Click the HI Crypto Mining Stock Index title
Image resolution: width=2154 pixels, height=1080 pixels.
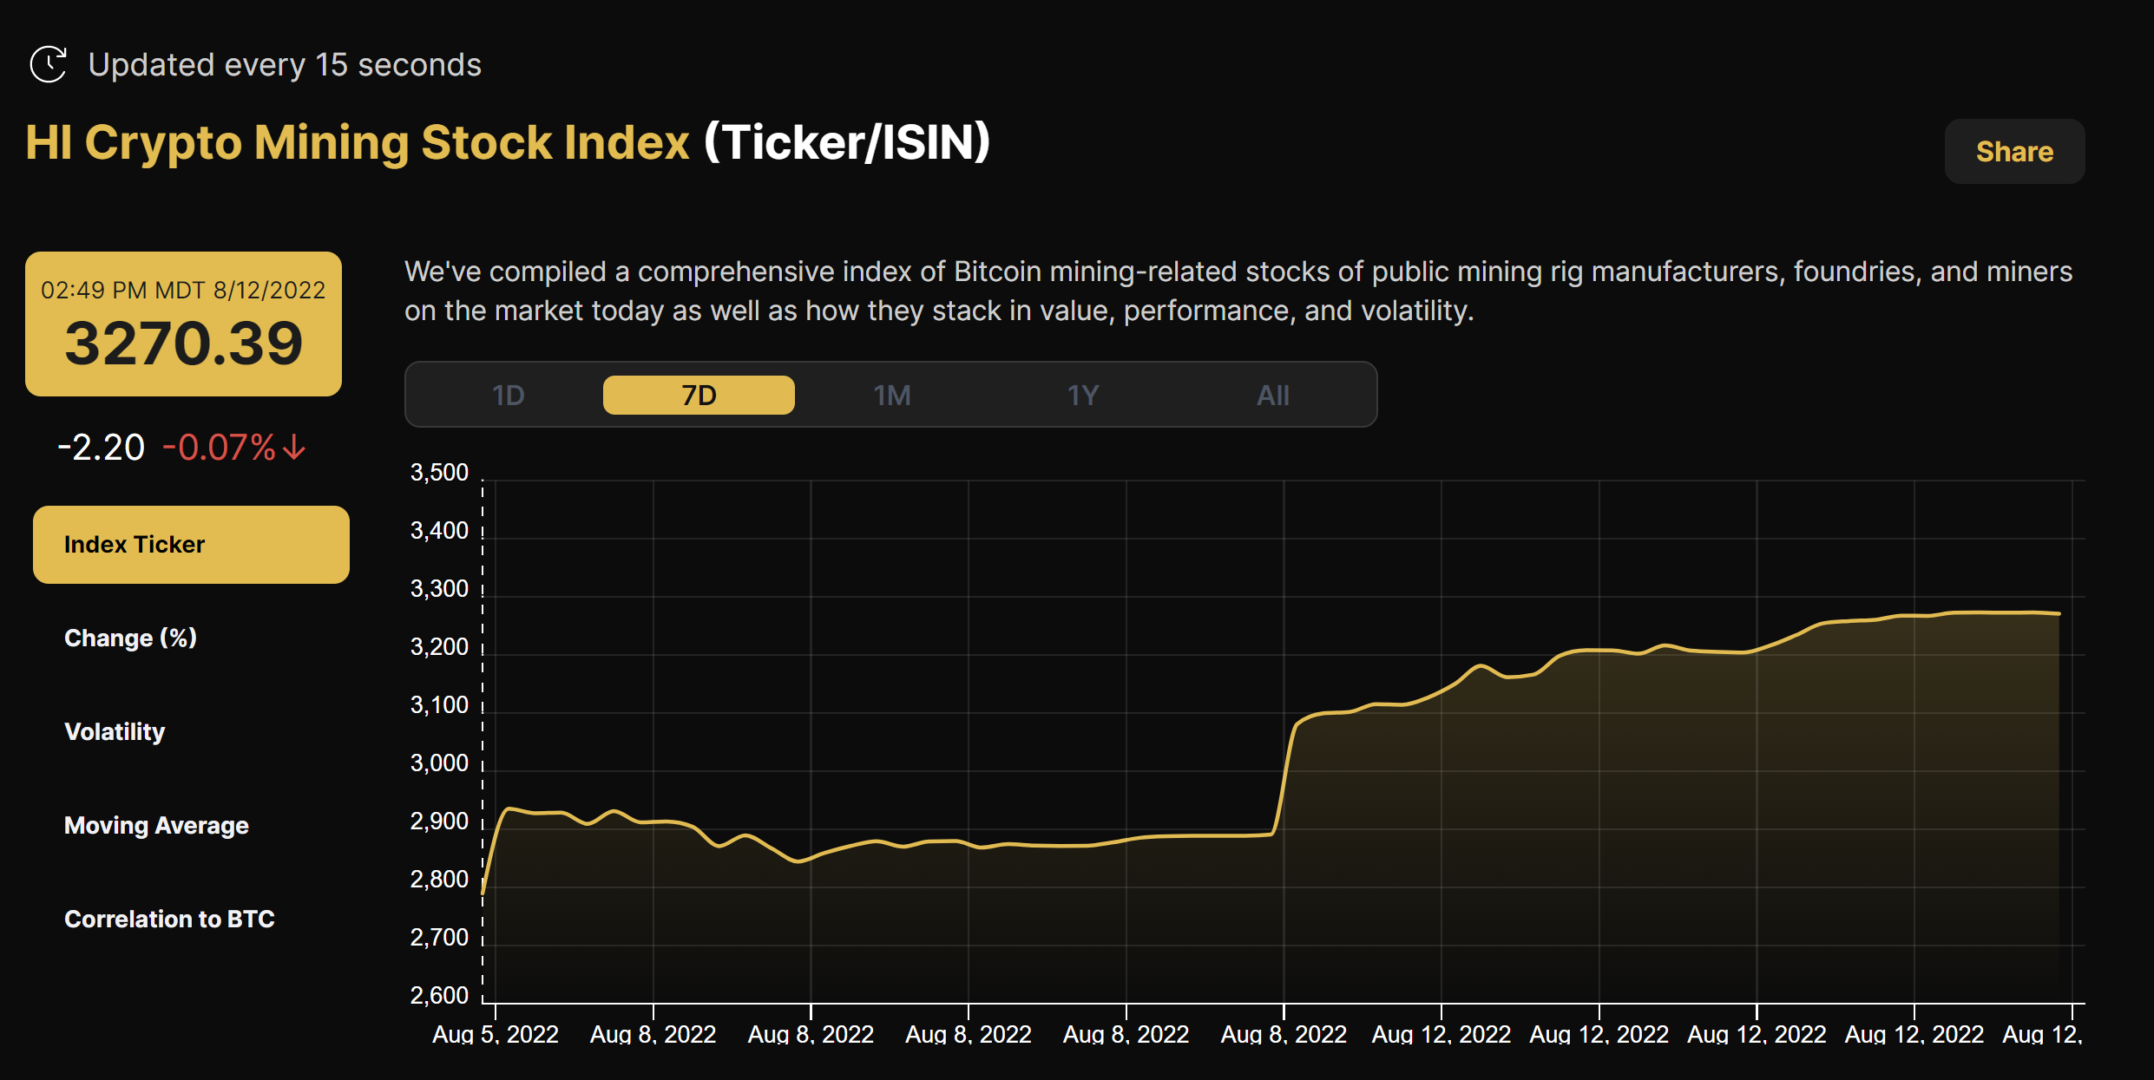pyautogui.click(x=358, y=143)
